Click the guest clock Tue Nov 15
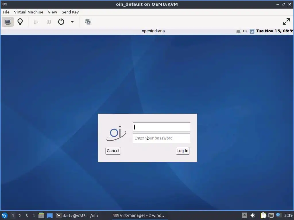Image resolution: width=294 pixels, height=220 pixels. click(x=275, y=31)
